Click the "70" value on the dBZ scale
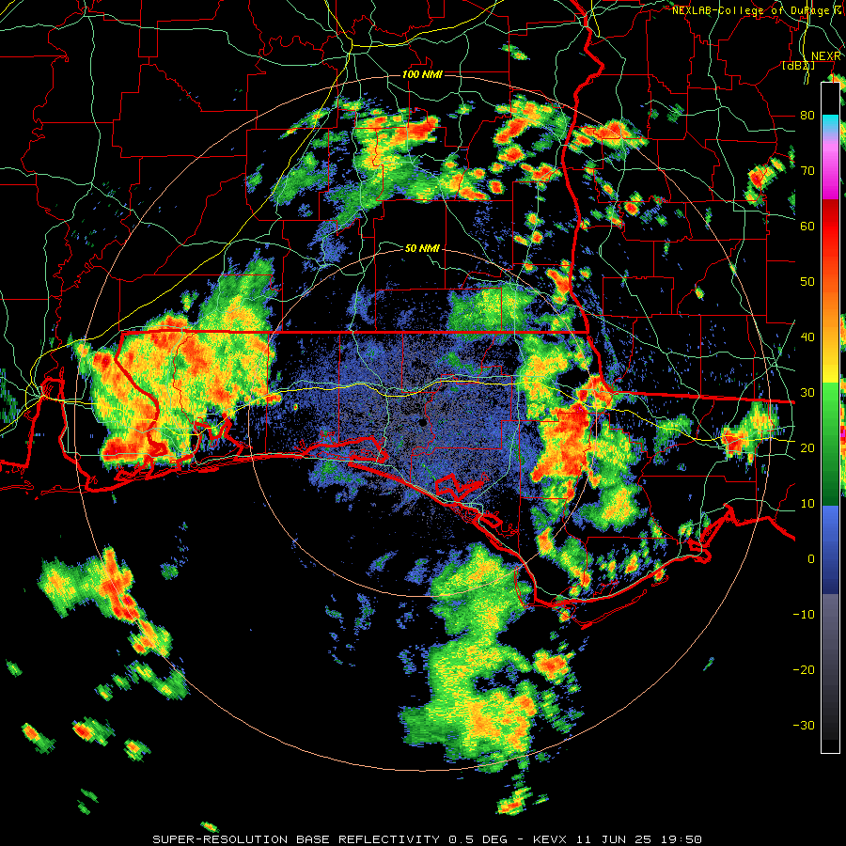Screen dimensions: 846x846 (807, 170)
